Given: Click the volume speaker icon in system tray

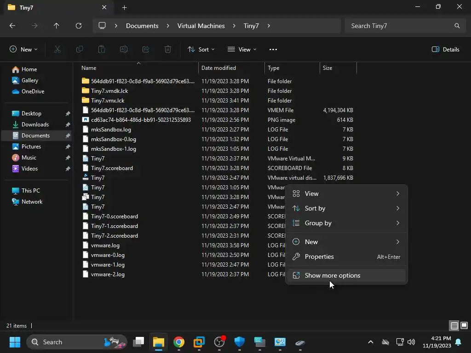Looking at the screenshot, I should coord(411,342).
